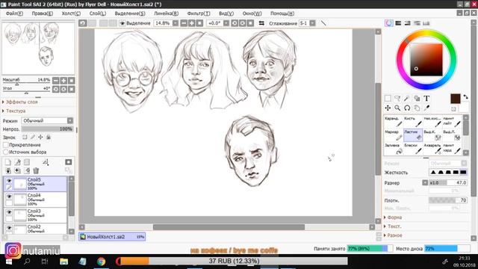Enable the Прикрепление checkbox
This screenshot has width=478, height=269.
click(6, 145)
